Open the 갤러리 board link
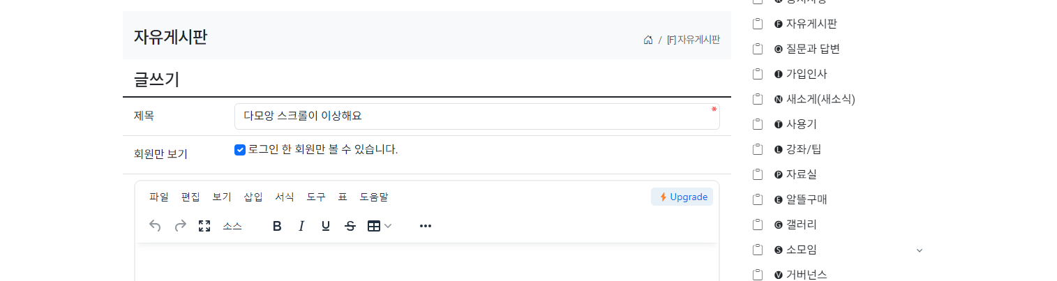This screenshot has width=1057, height=281. (801, 225)
